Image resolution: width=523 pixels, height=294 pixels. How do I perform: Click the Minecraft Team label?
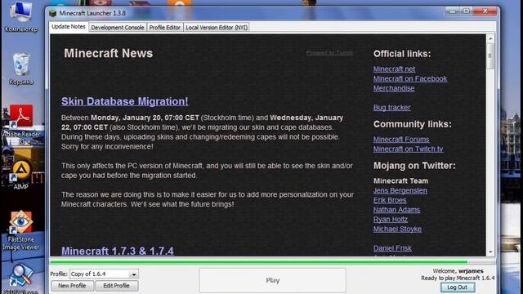400,180
